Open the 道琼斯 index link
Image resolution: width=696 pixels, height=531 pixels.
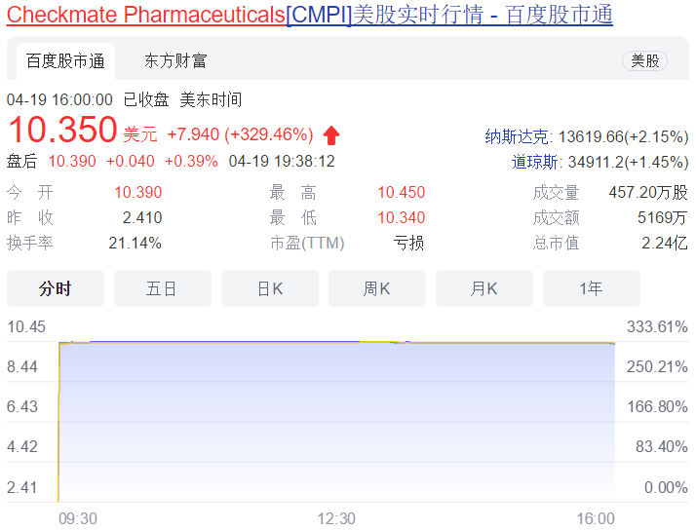(x=534, y=162)
